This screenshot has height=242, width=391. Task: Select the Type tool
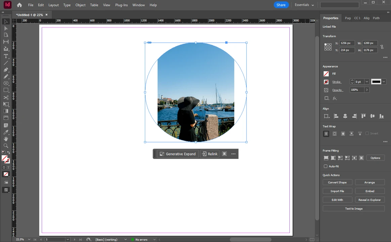click(x=6, y=56)
